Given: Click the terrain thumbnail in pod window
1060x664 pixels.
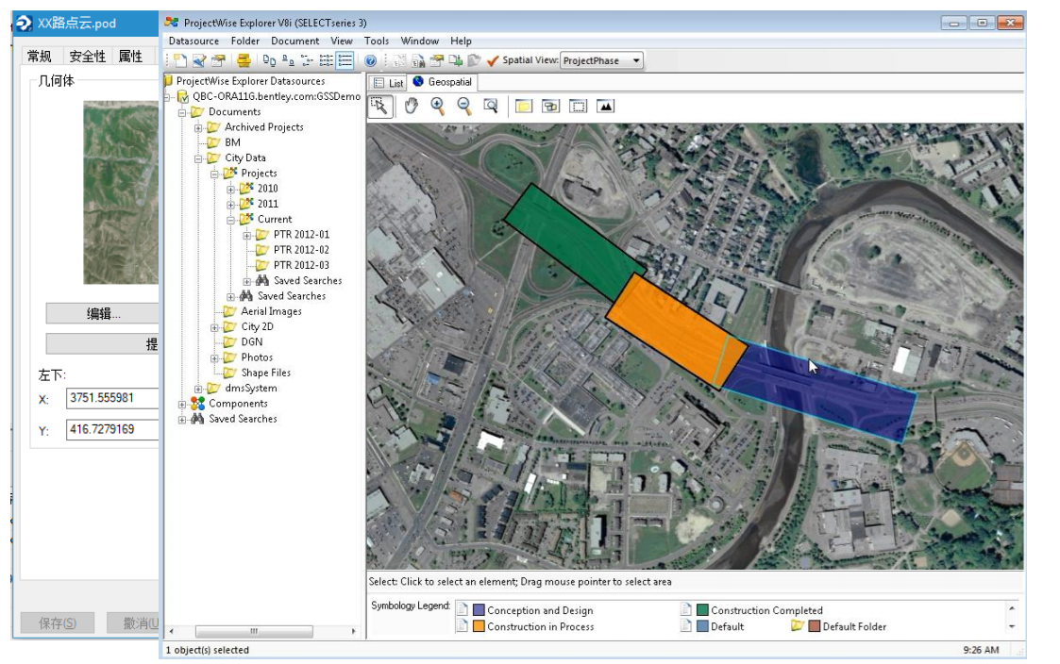Looking at the screenshot, I should pos(120,192).
